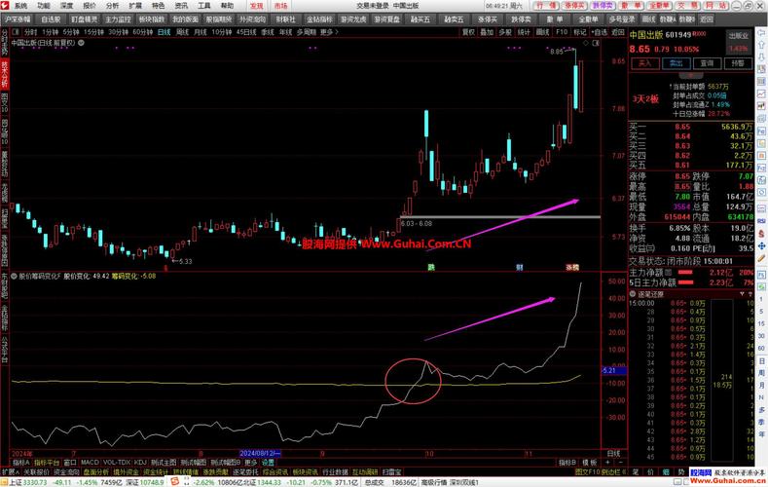
Task: Select the MACD indicator tab
Action: pos(90,463)
